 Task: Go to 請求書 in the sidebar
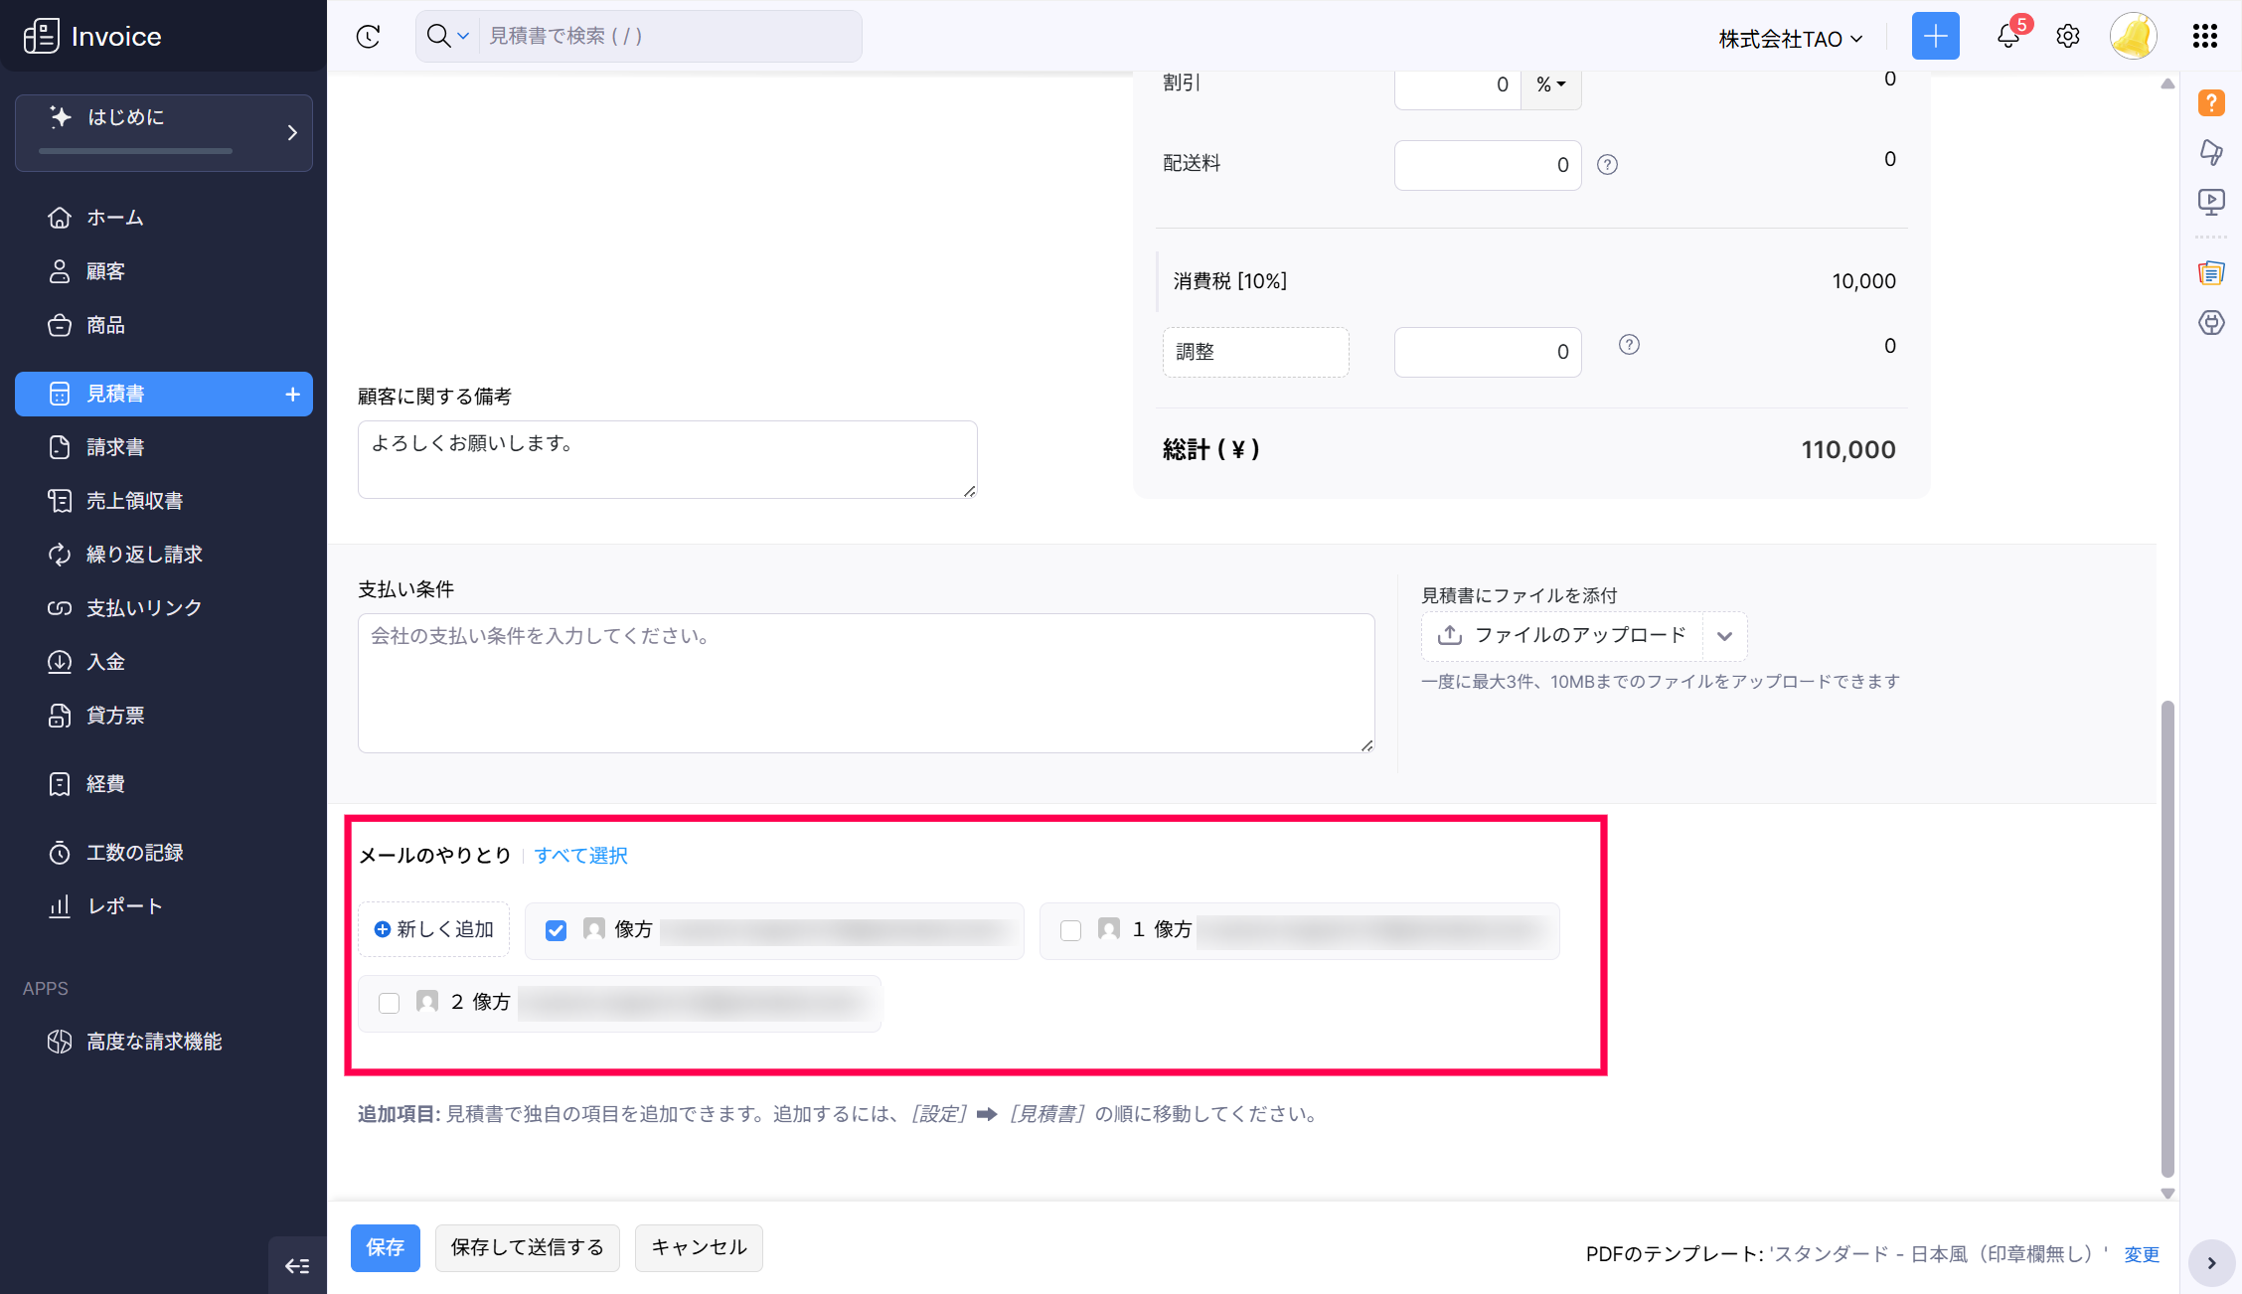click(115, 447)
